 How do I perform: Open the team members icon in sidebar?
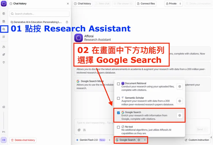point(4,47)
